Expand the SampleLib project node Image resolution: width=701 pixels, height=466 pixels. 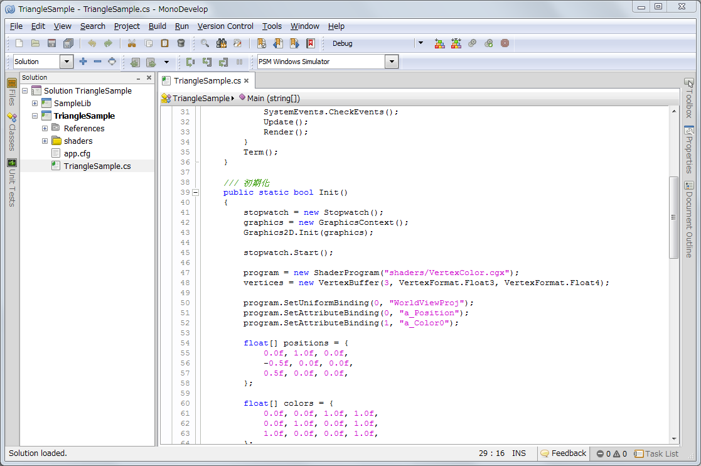[x=35, y=104]
